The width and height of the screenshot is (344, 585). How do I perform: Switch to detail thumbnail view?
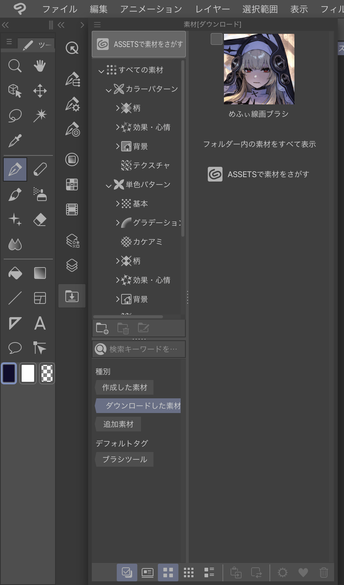tap(148, 572)
